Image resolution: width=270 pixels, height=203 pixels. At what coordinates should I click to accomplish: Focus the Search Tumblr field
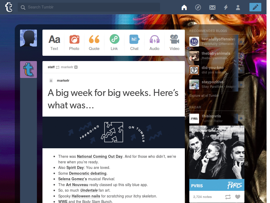[89, 7]
